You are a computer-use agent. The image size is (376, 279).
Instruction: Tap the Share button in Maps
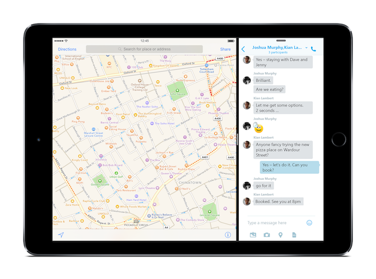226,49
